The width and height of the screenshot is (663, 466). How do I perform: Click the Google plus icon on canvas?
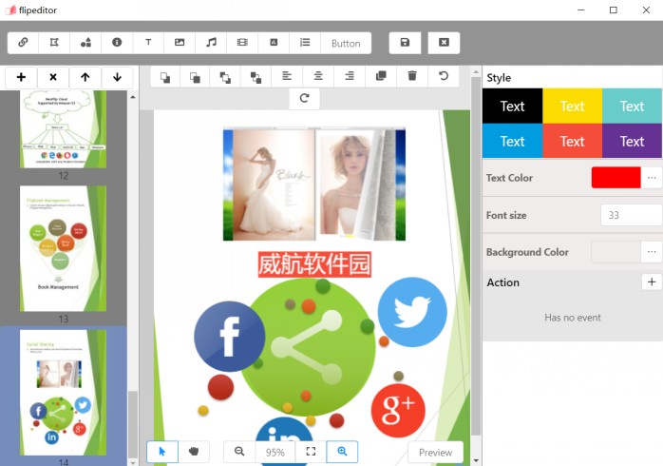(398, 411)
